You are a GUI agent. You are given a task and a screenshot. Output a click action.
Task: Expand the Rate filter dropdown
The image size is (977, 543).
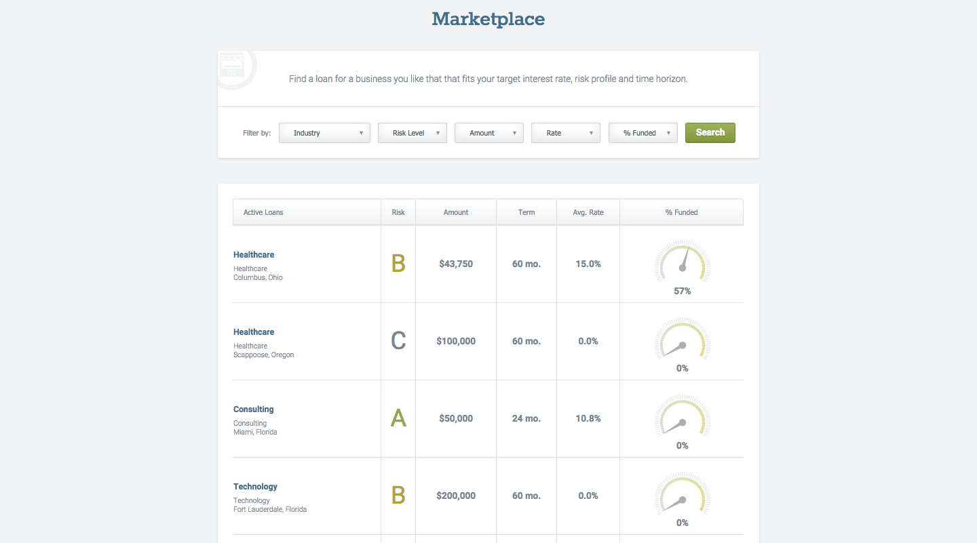[565, 133]
